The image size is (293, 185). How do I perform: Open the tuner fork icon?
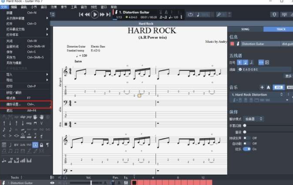click(x=219, y=14)
